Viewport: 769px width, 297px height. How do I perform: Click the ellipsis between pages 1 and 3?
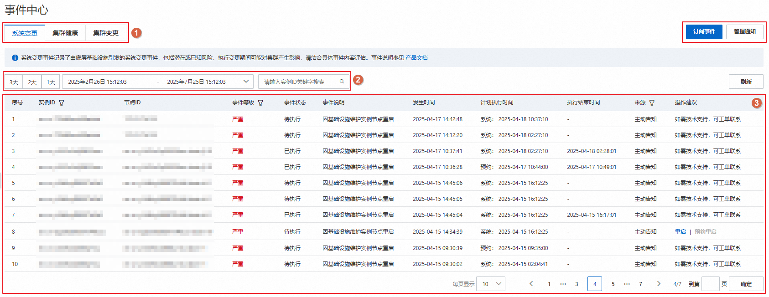[563, 284]
